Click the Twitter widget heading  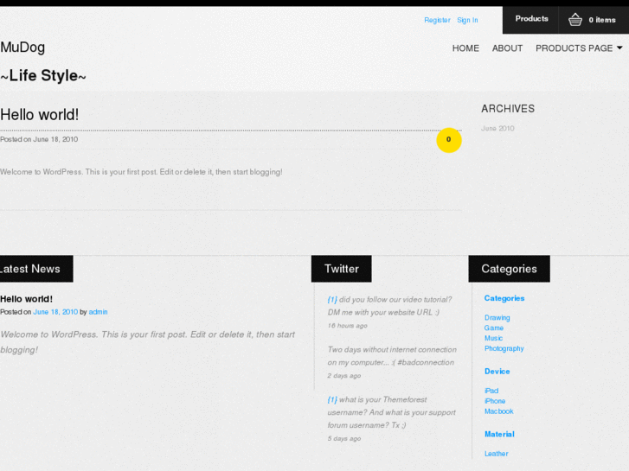342,269
